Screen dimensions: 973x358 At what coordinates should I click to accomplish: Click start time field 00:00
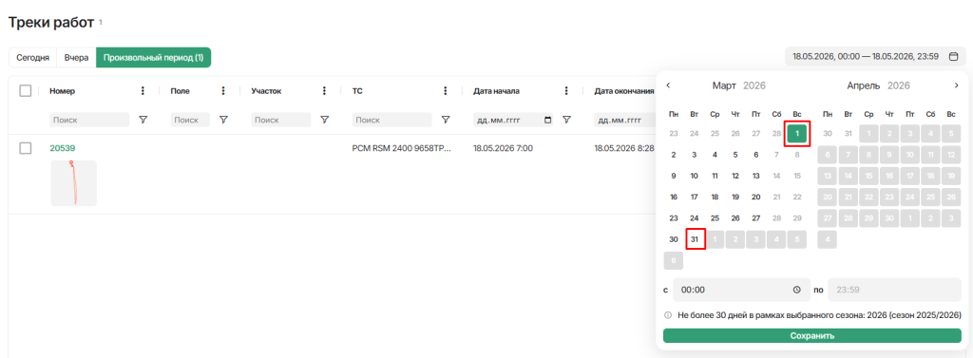(x=741, y=290)
